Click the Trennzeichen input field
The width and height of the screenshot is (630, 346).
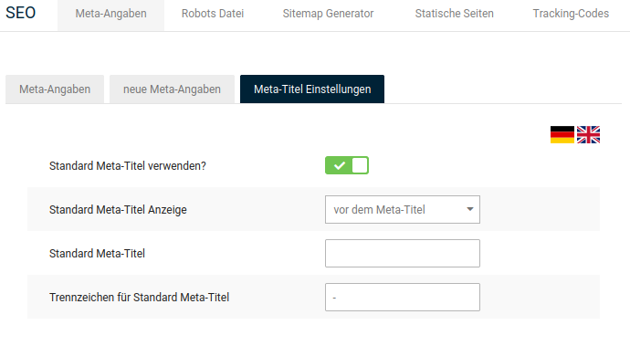[402, 297]
